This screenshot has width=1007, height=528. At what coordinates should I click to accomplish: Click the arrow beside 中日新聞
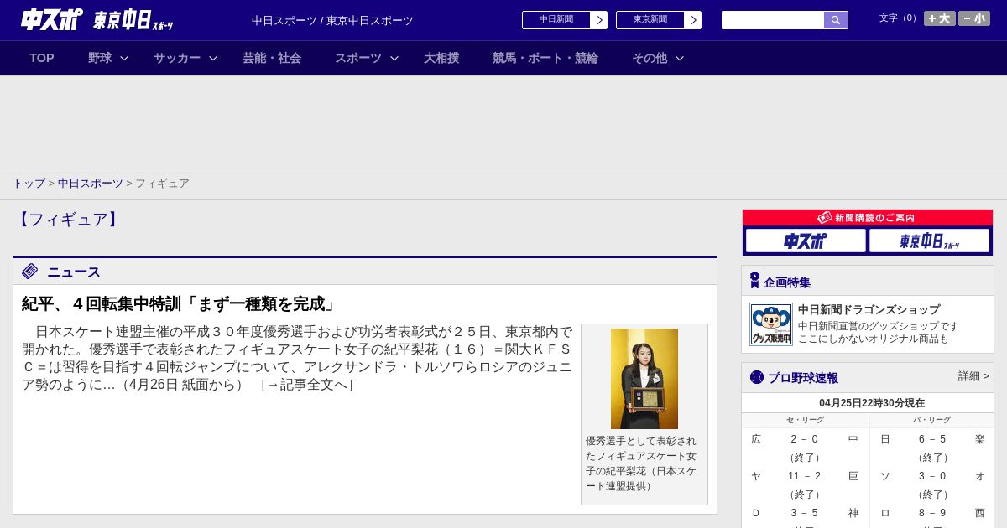(599, 20)
